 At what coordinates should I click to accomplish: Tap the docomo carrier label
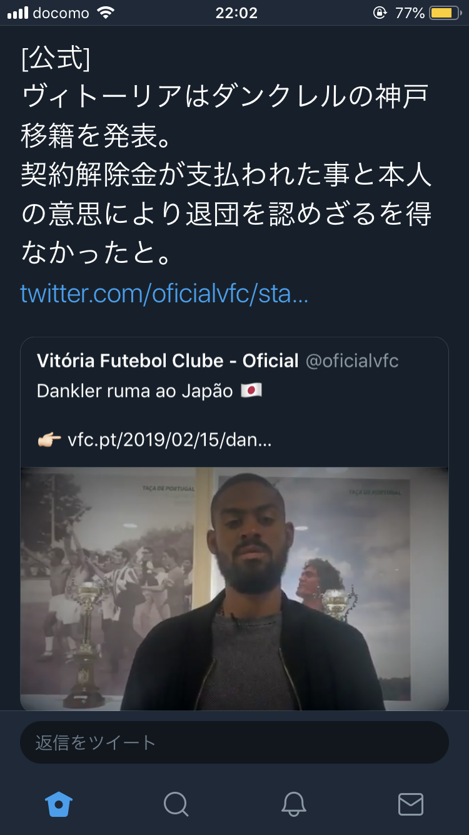[61, 13]
